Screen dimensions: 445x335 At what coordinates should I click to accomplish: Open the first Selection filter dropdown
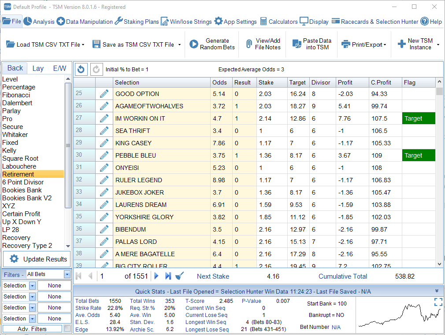point(32,286)
